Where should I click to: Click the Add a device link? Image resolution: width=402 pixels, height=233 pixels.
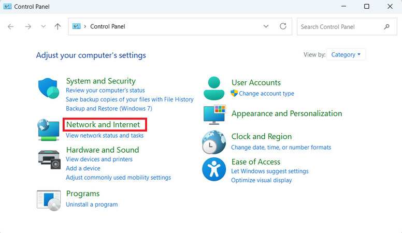point(83,168)
